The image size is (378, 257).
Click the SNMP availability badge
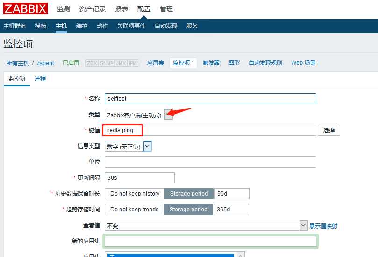pyautogui.click(x=107, y=63)
